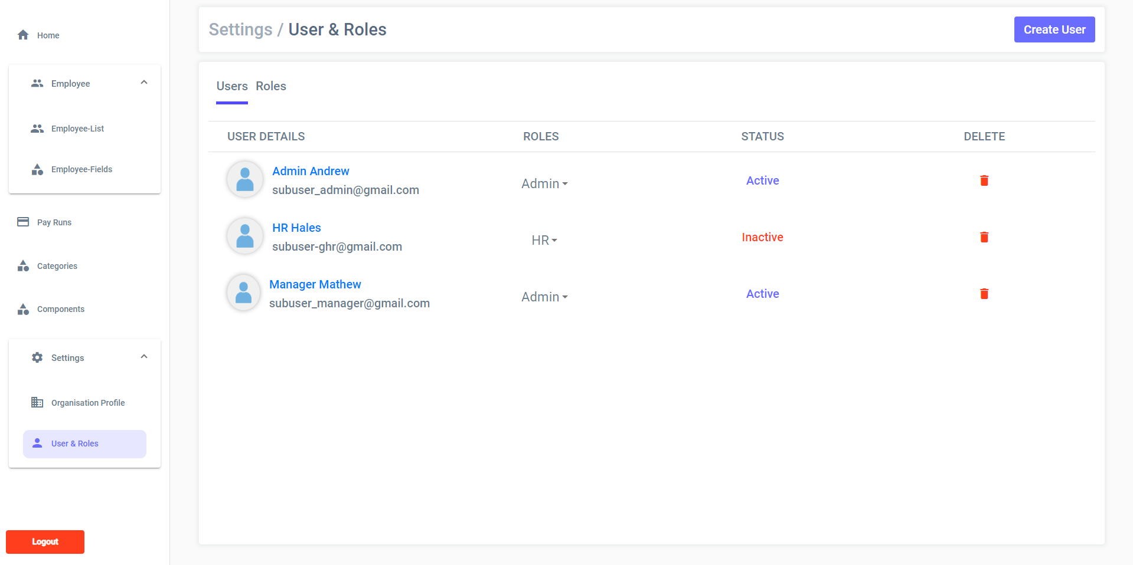
Task: Click the Home icon in sidebar
Action: (x=23, y=35)
